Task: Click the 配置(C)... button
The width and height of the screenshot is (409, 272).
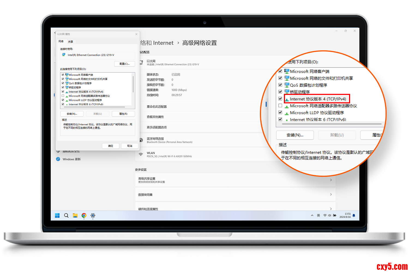Action: 125,64
